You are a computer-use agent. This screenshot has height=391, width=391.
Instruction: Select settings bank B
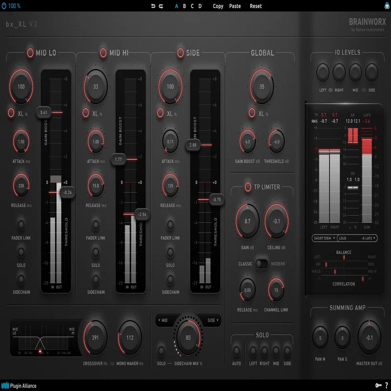(184, 6)
